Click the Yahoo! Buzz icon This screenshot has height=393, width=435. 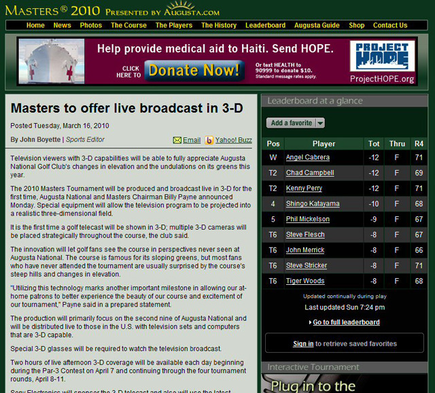click(x=209, y=140)
